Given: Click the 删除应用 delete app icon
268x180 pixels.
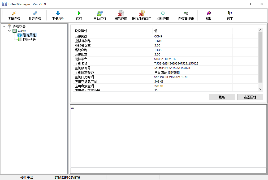Looking at the screenshot, I should point(121,13).
